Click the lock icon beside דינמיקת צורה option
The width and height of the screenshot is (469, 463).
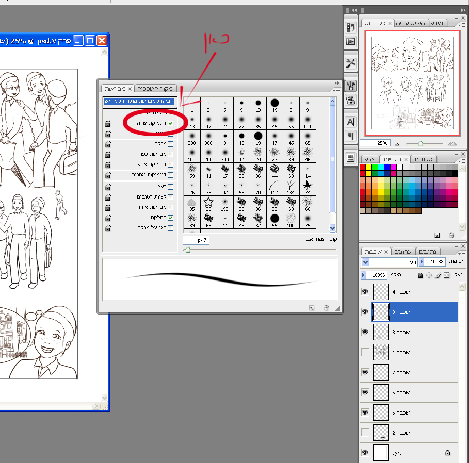[108, 123]
